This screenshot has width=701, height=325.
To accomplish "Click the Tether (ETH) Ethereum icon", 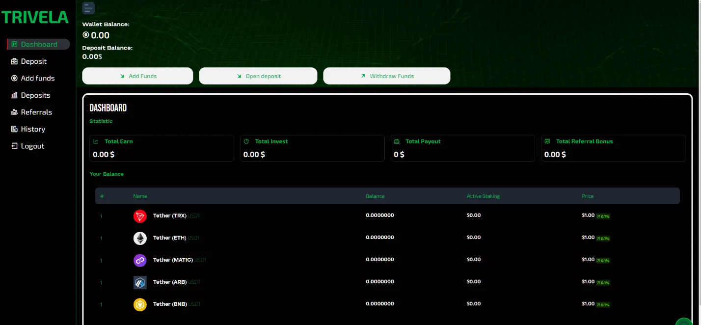I will (x=140, y=238).
